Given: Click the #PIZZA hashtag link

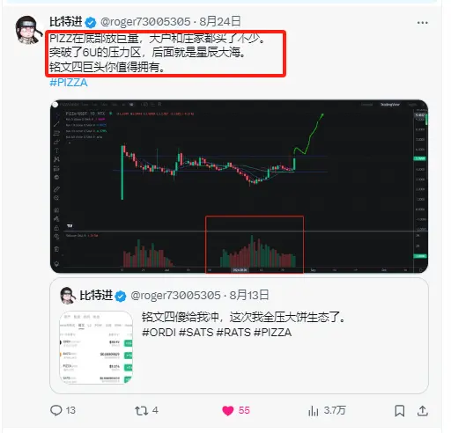Looking at the screenshot, I should coord(69,83).
